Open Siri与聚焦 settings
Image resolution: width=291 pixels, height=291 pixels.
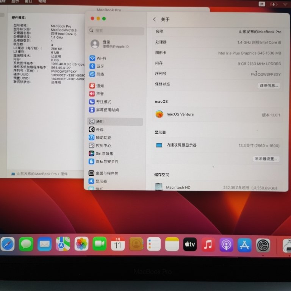[x=104, y=153]
